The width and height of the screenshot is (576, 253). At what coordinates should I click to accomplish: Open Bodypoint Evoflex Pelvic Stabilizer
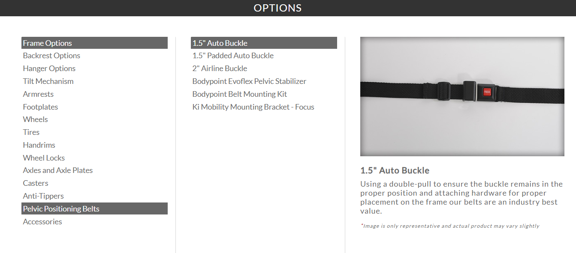pyautogui.click(x=249, y=81)
